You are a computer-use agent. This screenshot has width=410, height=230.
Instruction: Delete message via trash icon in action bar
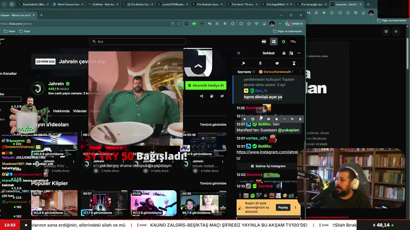300,119
